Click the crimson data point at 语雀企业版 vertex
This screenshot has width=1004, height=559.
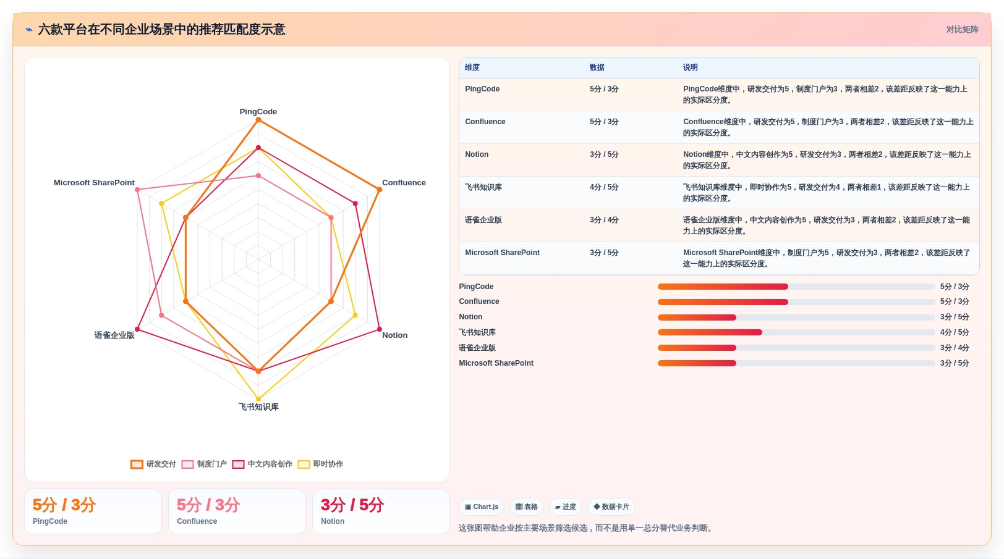[x=137, y=329]
